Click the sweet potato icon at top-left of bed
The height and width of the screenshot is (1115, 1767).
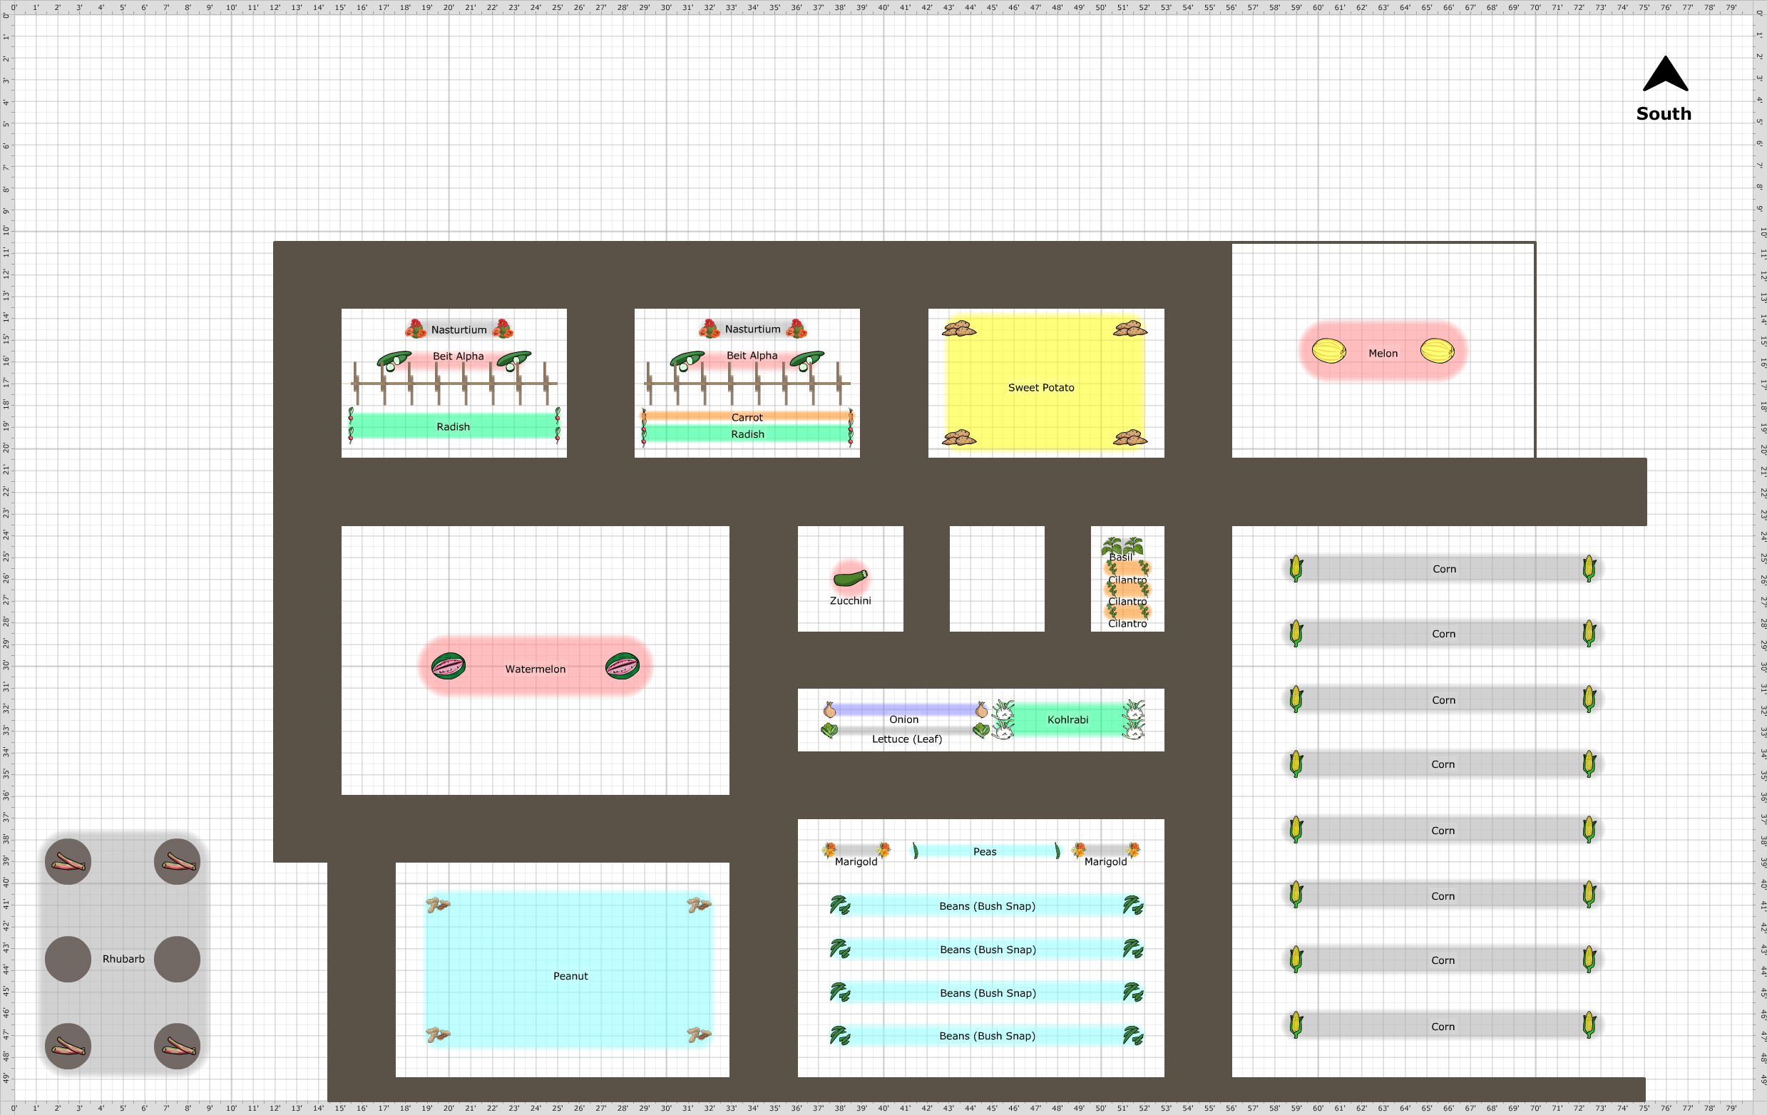coord(959,328)
